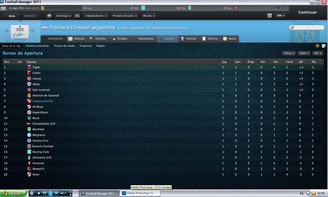Sort table by Pts column header

(x=314, y=62)
